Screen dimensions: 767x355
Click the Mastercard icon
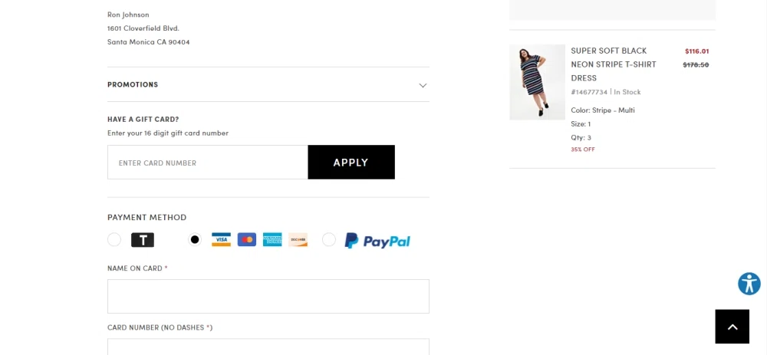(x=247, y=239)
